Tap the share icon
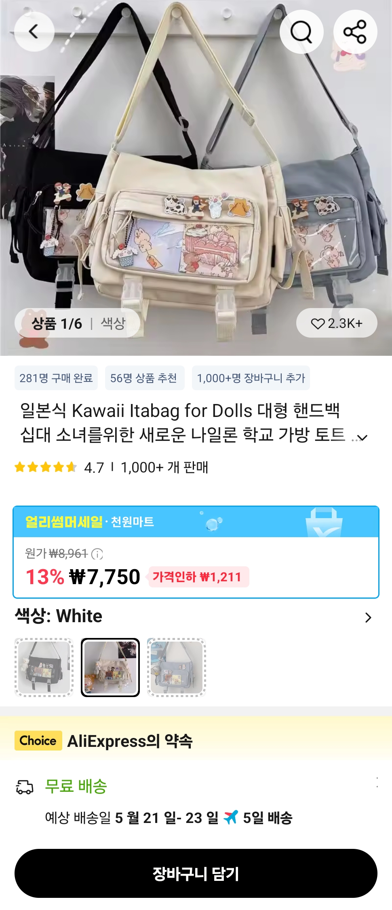The width and height of the screenshot is (392, 910). [x=355, y=32]
